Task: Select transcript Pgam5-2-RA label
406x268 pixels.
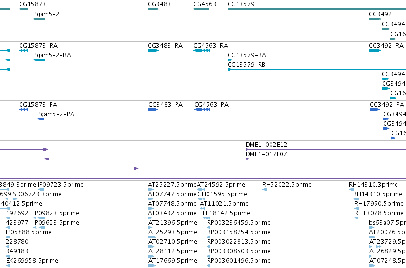Action: (52, 55)
